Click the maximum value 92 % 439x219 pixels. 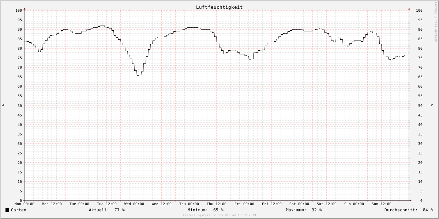[x=317, y=210]
